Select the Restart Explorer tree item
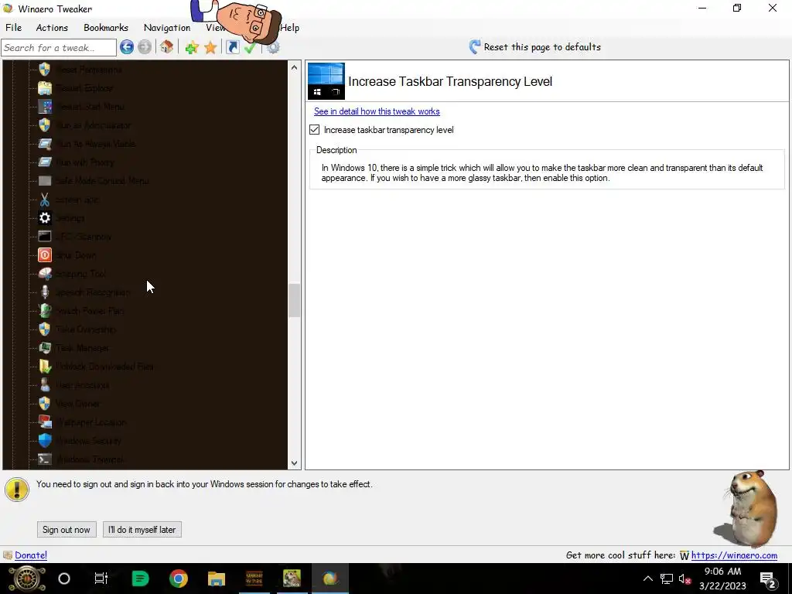 pos(77,88)
